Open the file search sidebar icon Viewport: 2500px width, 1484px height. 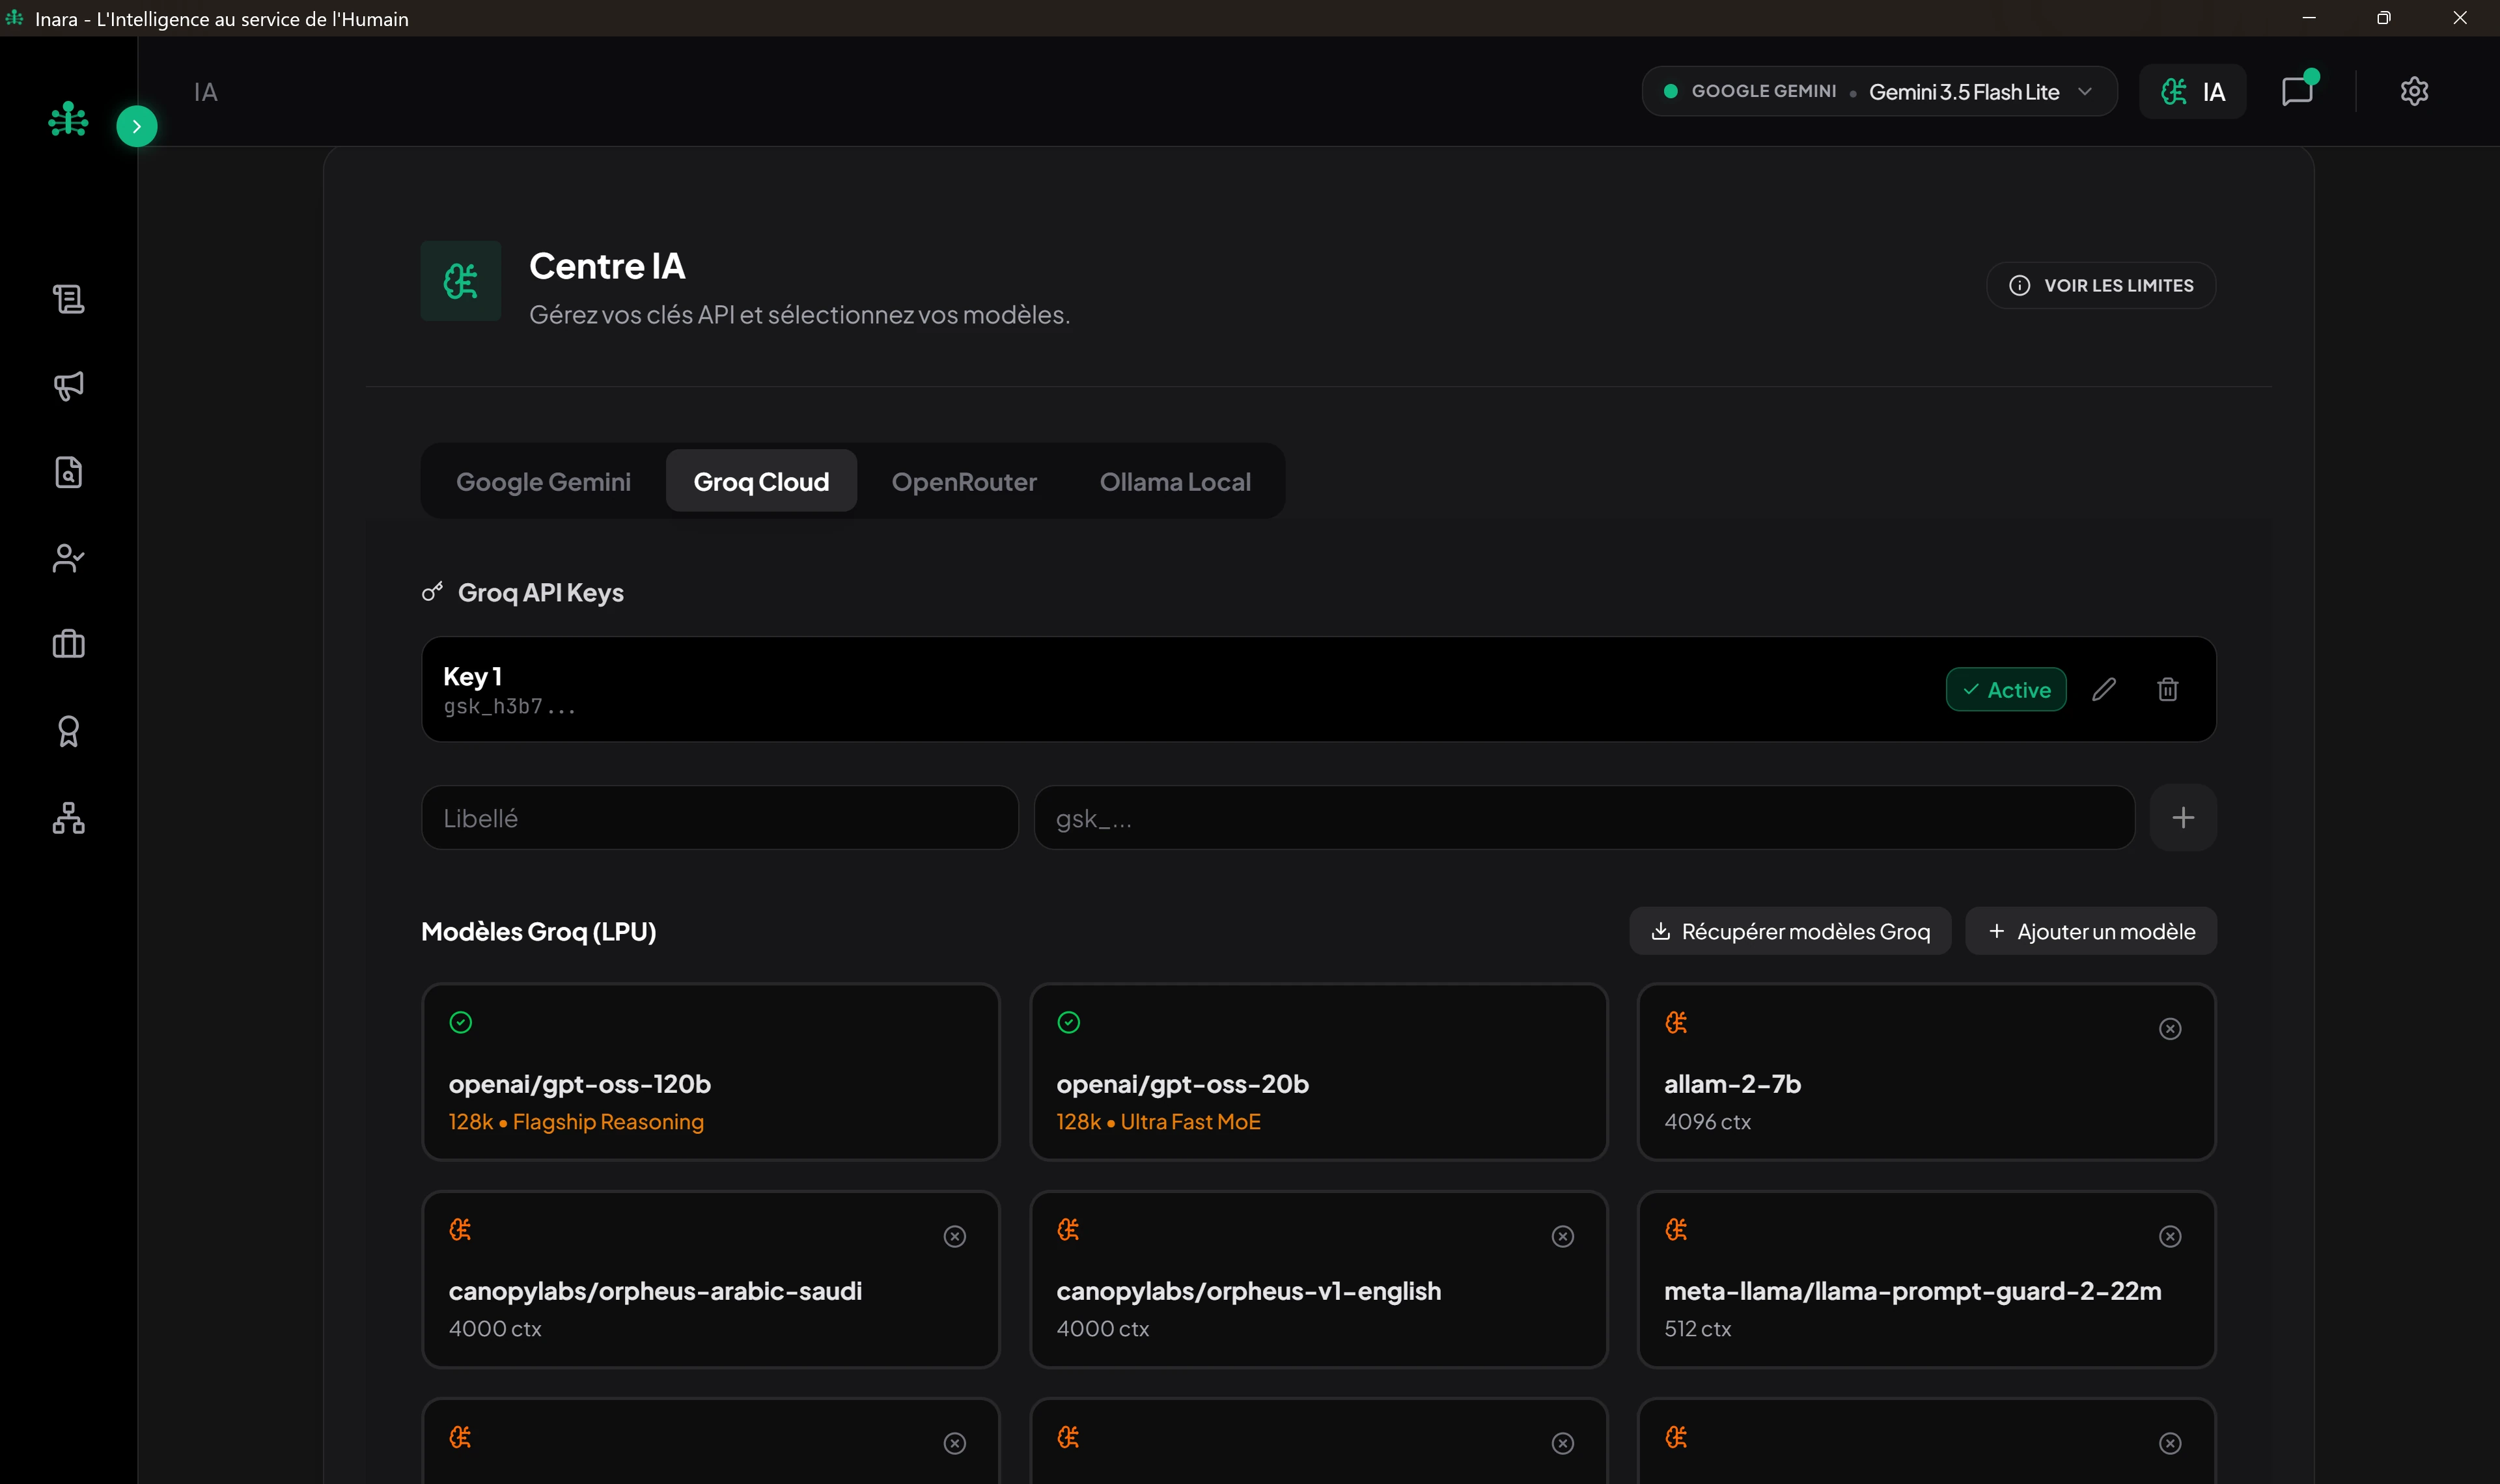[68, 472]
